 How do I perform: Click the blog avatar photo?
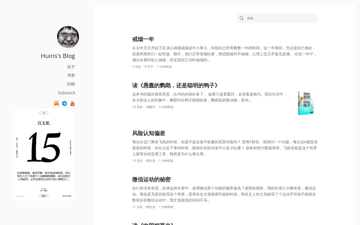pyautogui.click(x=68, y=37)
